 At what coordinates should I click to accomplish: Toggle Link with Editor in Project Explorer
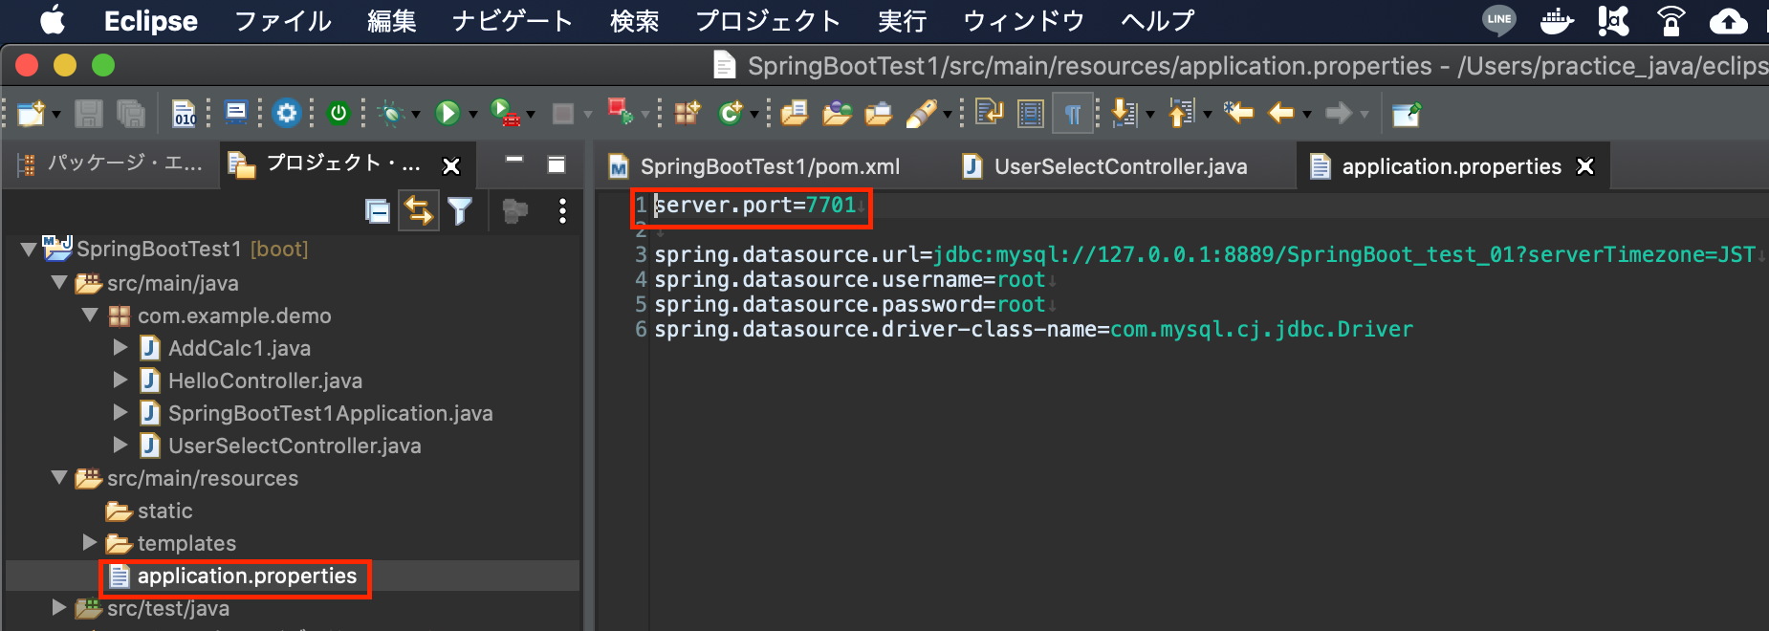419,210
